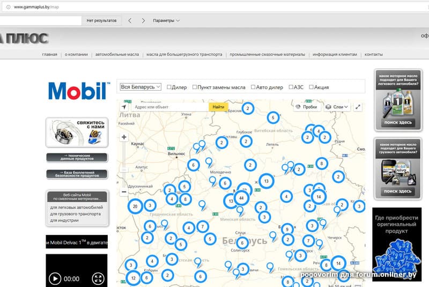Click the map zoom slider track

click(x=124, y=165)
